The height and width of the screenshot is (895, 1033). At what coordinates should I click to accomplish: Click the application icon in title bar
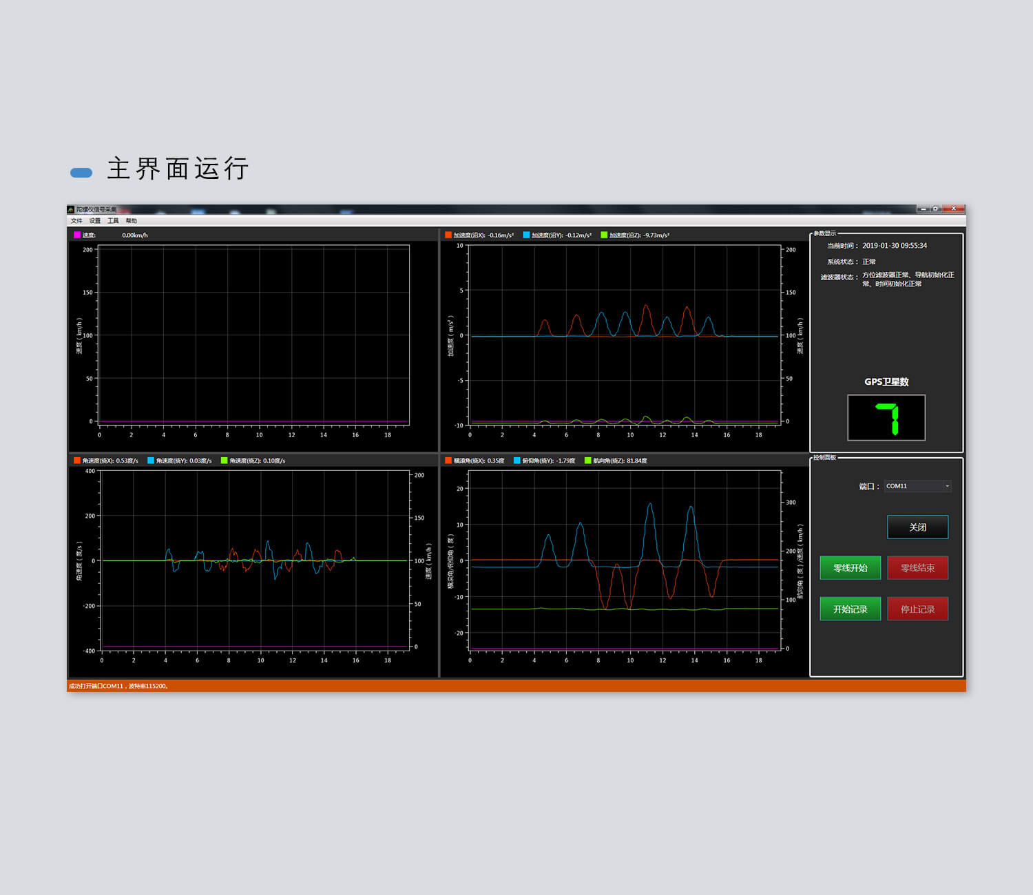click(71, 209)
